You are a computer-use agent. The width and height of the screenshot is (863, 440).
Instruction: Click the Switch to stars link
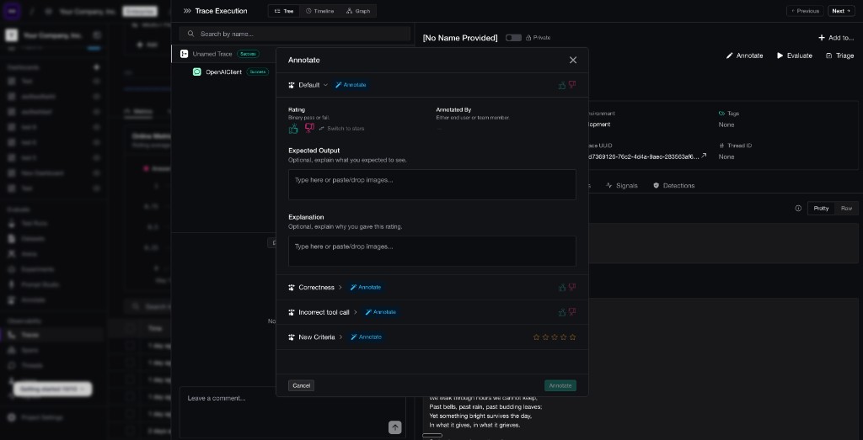pos(342,129)
